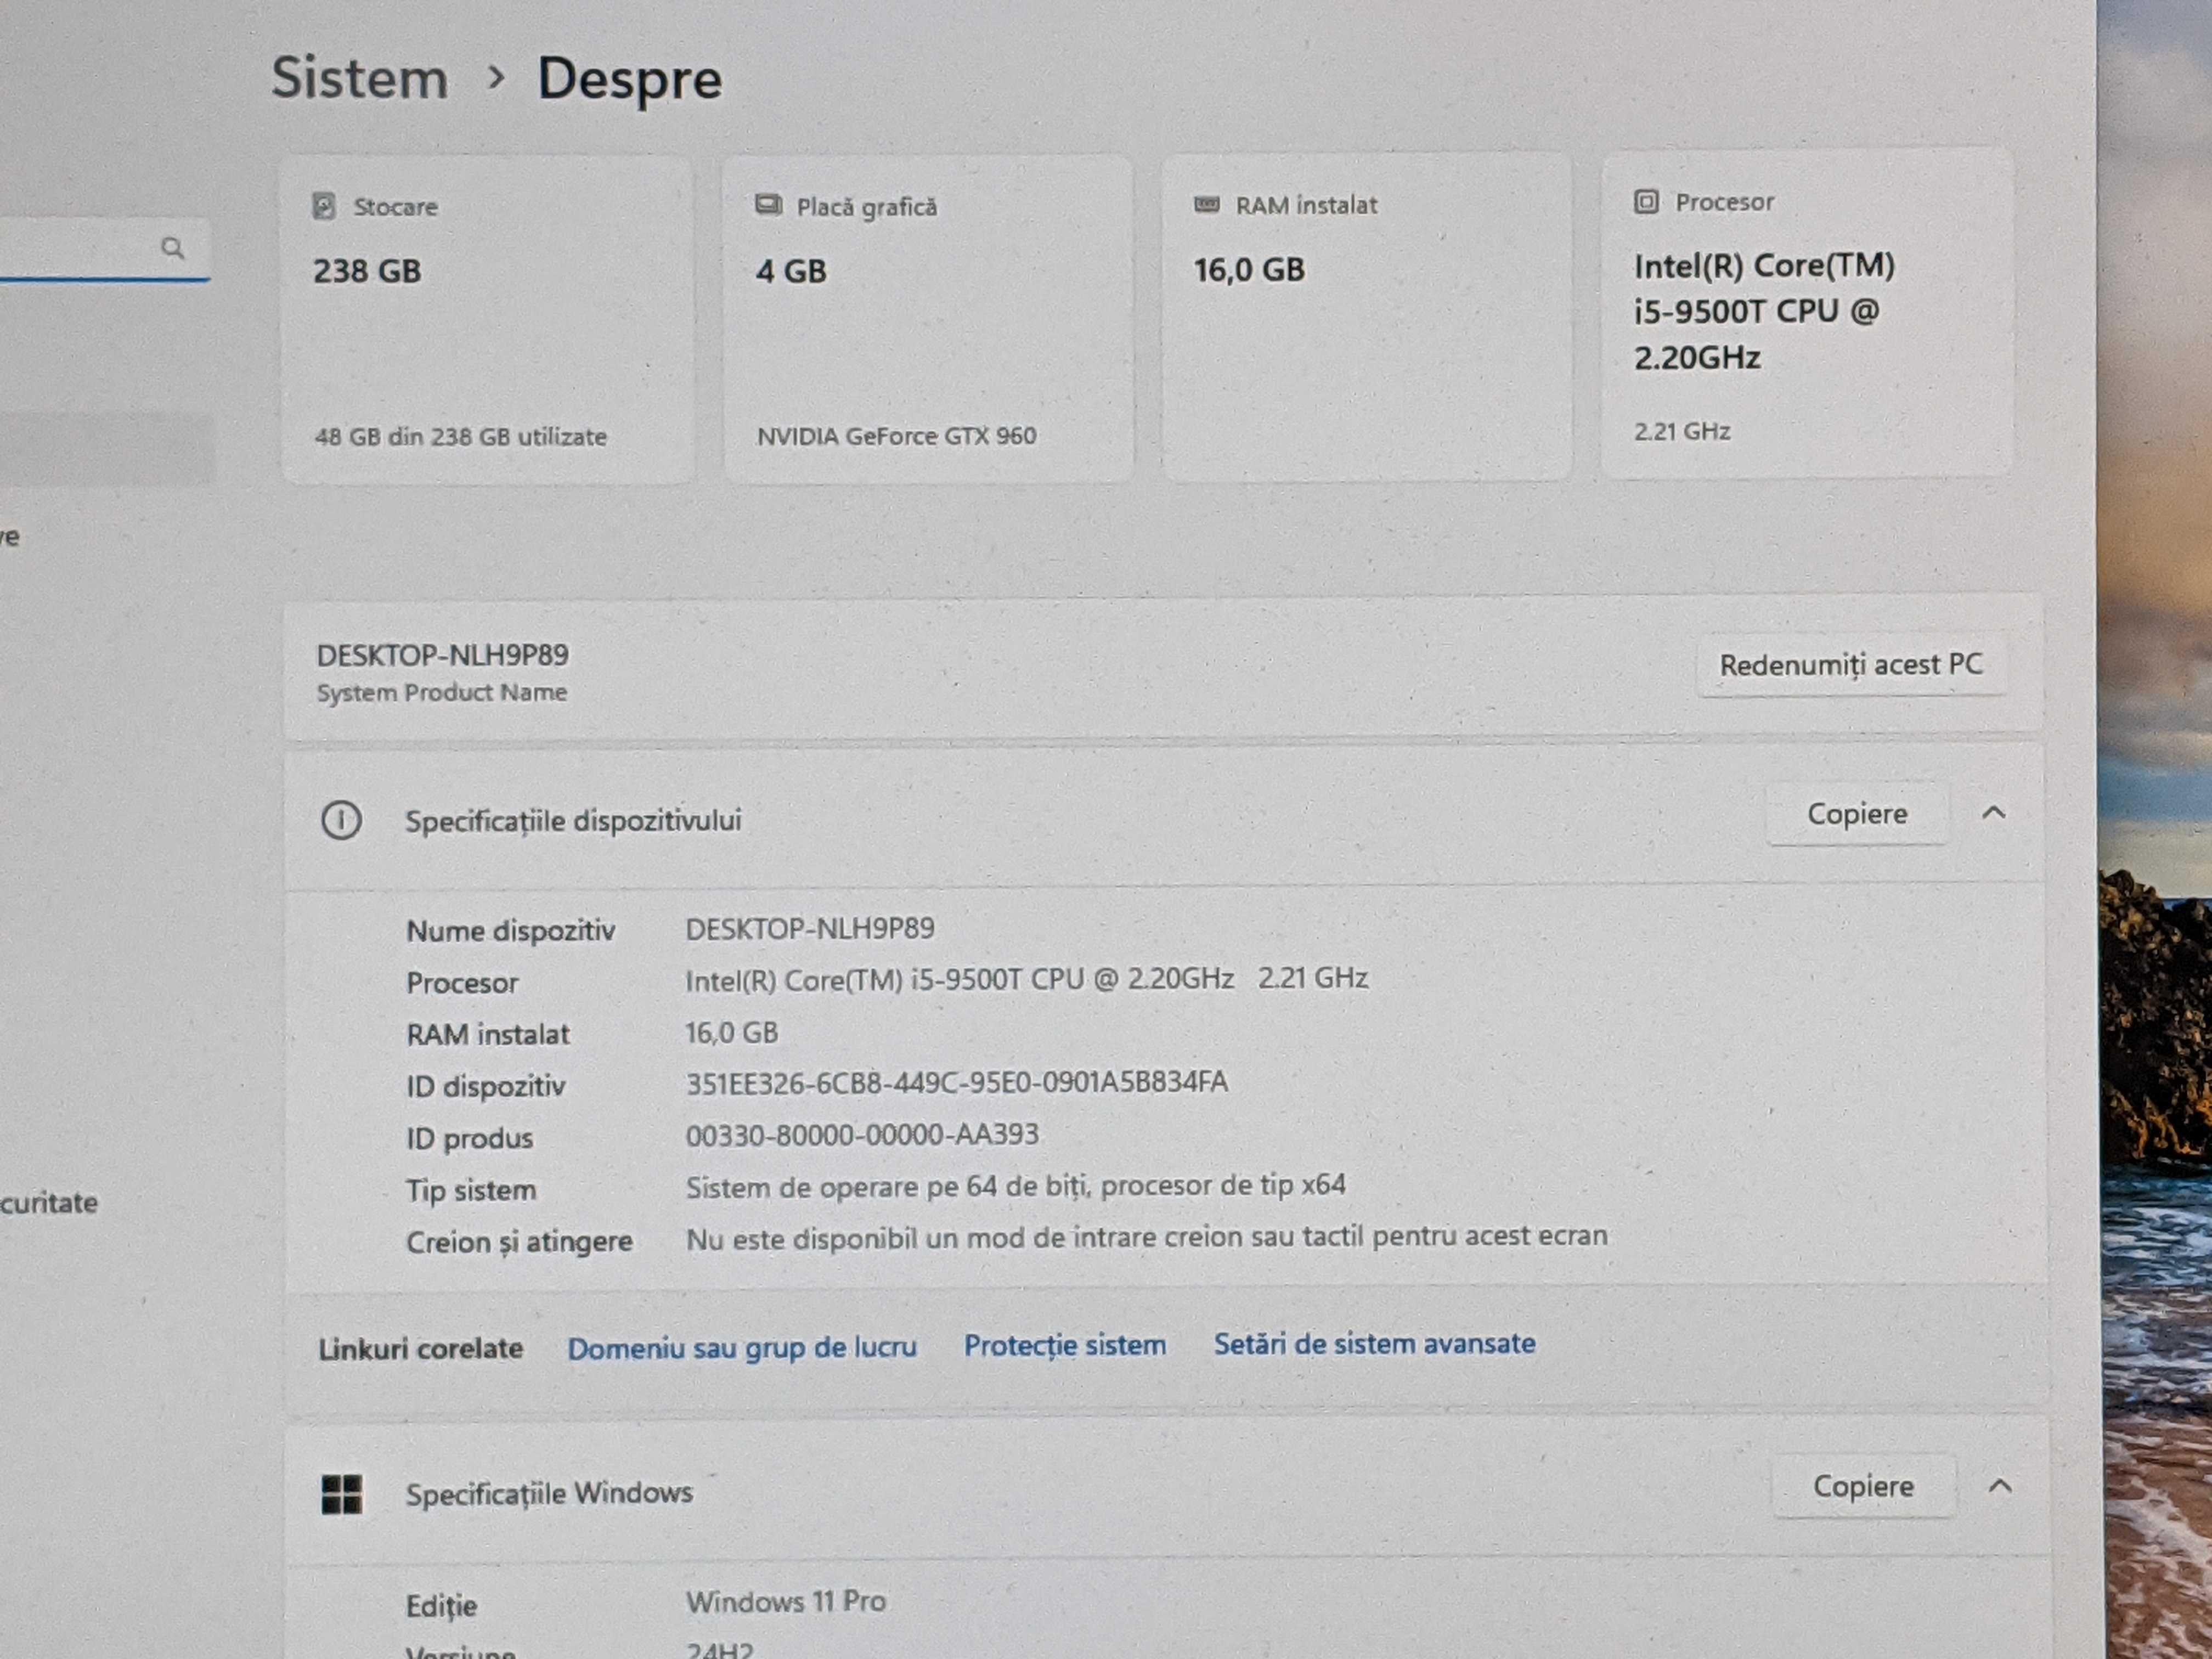Image resolution: width=2212 pixels, height=1659 pixels.
Task: Select the Procesor i5-9500T card
Action: tap(1807, 313)
